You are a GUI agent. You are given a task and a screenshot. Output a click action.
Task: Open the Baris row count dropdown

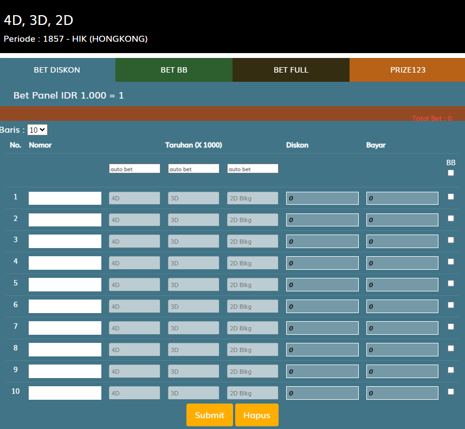point(37,130)
